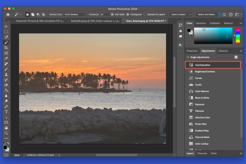The image size is (246, 164).
Task: Enable Sample All Layers checkbox
Action: coord(145,15)
